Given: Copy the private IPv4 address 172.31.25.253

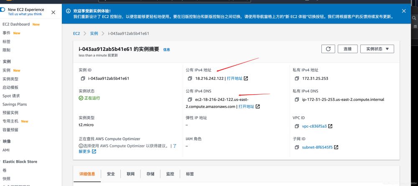Looking at the screenshot, I should coord(297,78).
